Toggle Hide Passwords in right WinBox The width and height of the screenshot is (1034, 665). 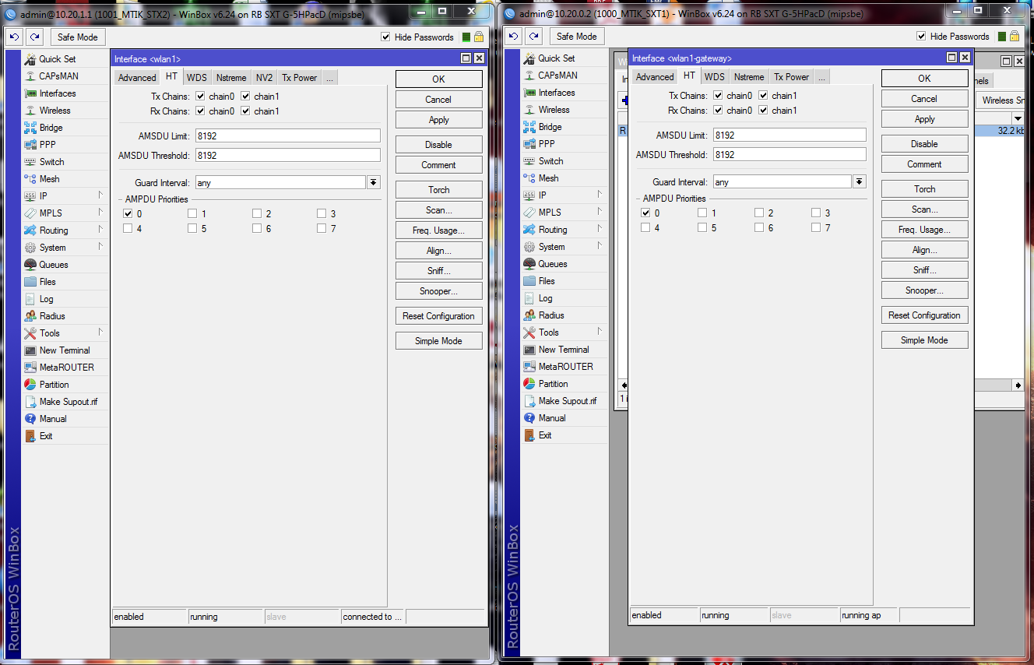click(921, 37)
